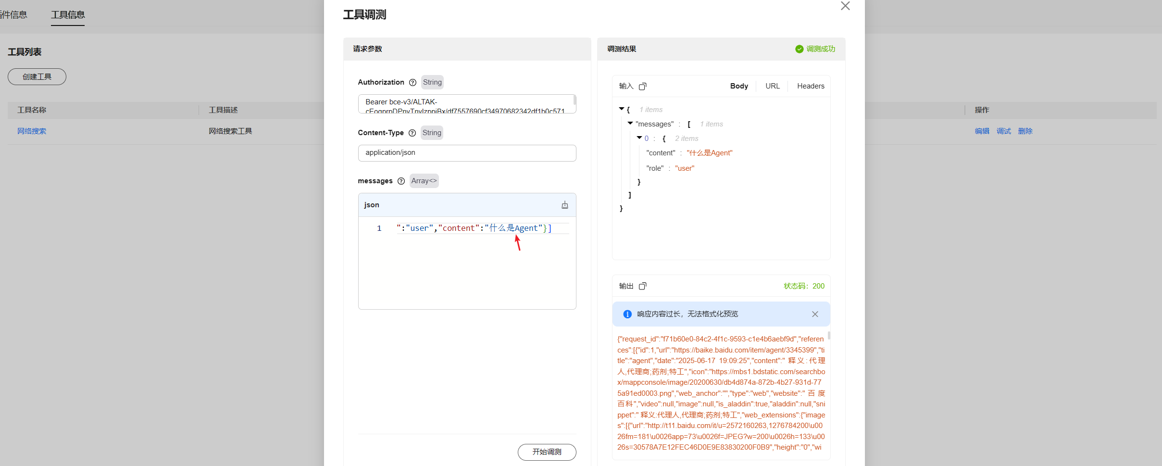Open the 网络搜索 tool link

click(x=32, y=131)
